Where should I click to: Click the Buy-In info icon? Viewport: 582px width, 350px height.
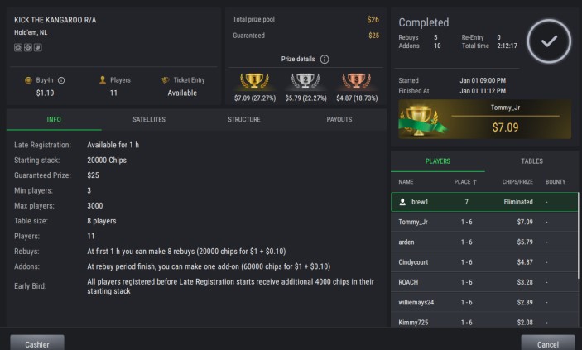[61, 80]
